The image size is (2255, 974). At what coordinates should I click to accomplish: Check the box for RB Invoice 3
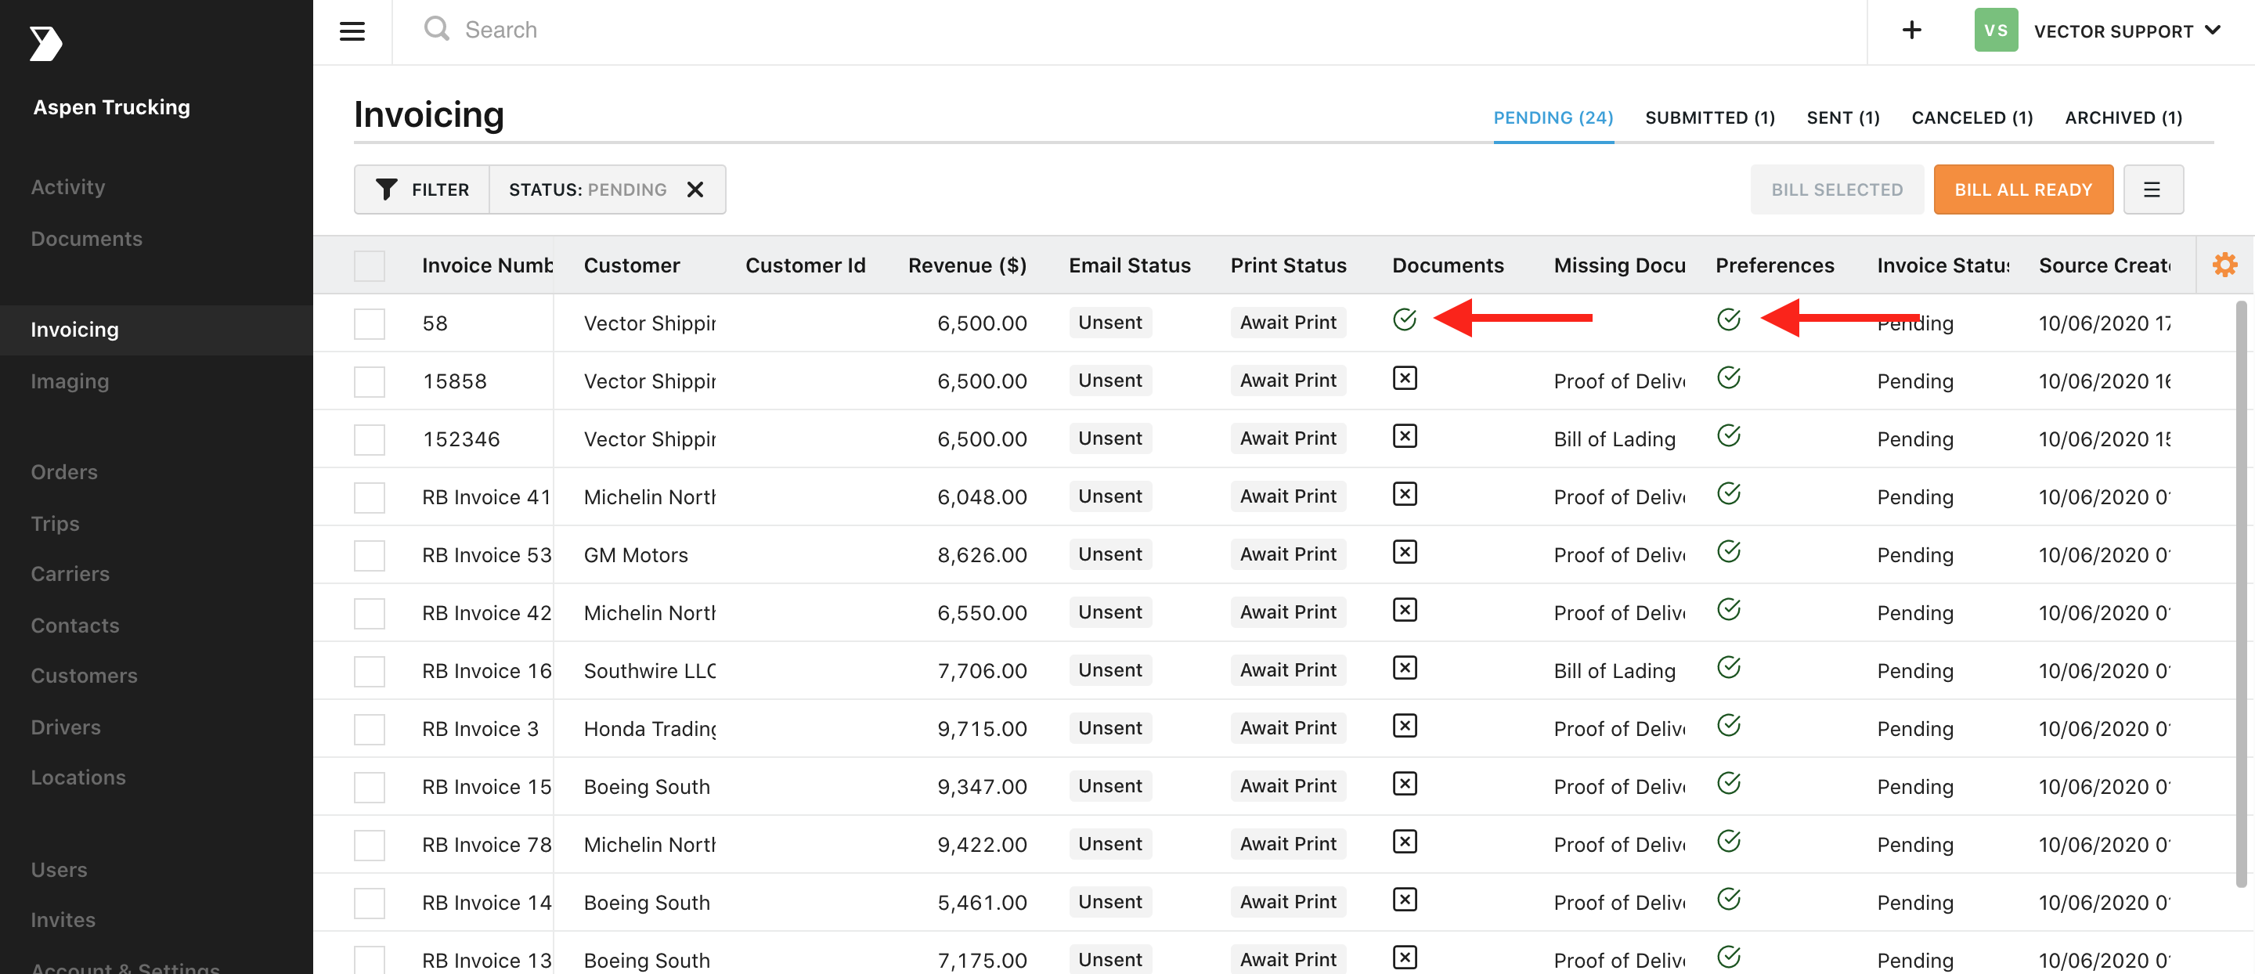pos(370,728)
